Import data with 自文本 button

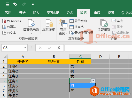[x=9, y=33]
